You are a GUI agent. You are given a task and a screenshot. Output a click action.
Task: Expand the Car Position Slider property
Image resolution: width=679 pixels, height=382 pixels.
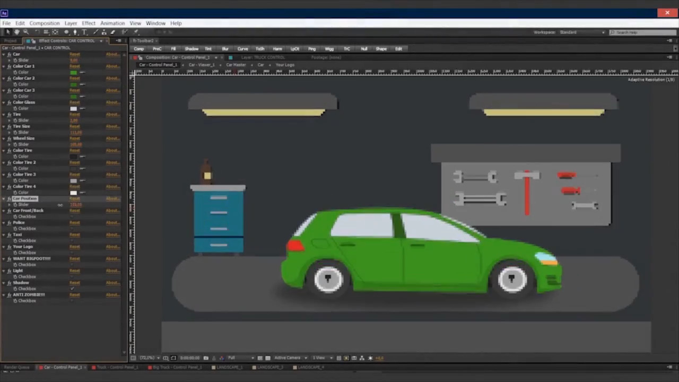click(10, 204)
